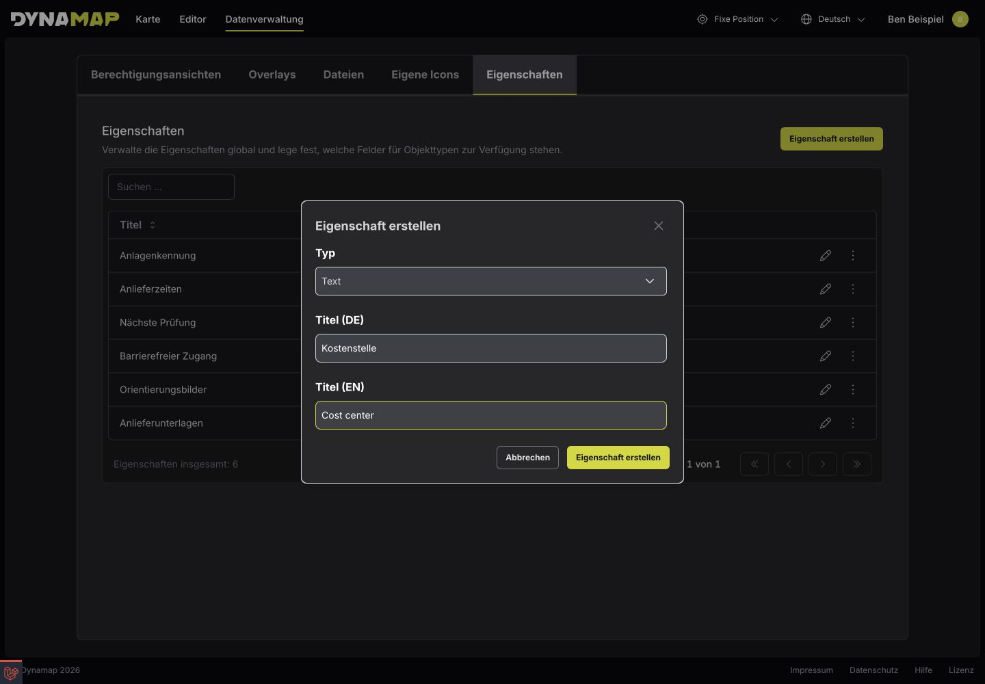This screenshot has width=985, height=684.
Task: Switch to the Overlays tab
Action: click(x=272, y=75)
